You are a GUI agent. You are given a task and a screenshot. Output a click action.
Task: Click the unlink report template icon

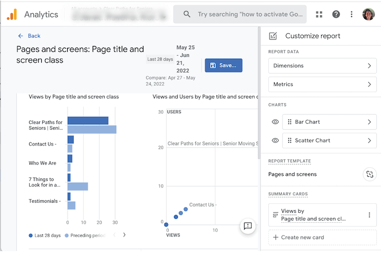pos(369,174)
